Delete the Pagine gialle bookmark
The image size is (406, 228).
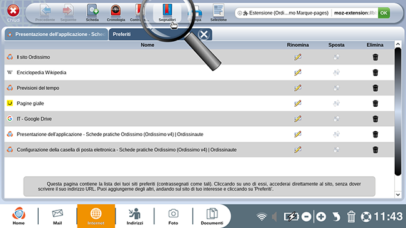[x=375, y=103]
